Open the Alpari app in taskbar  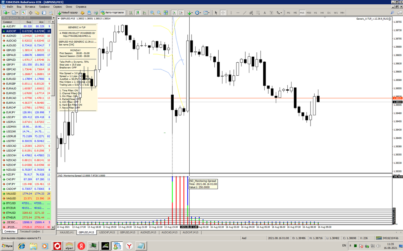click(x=69, y=246)
